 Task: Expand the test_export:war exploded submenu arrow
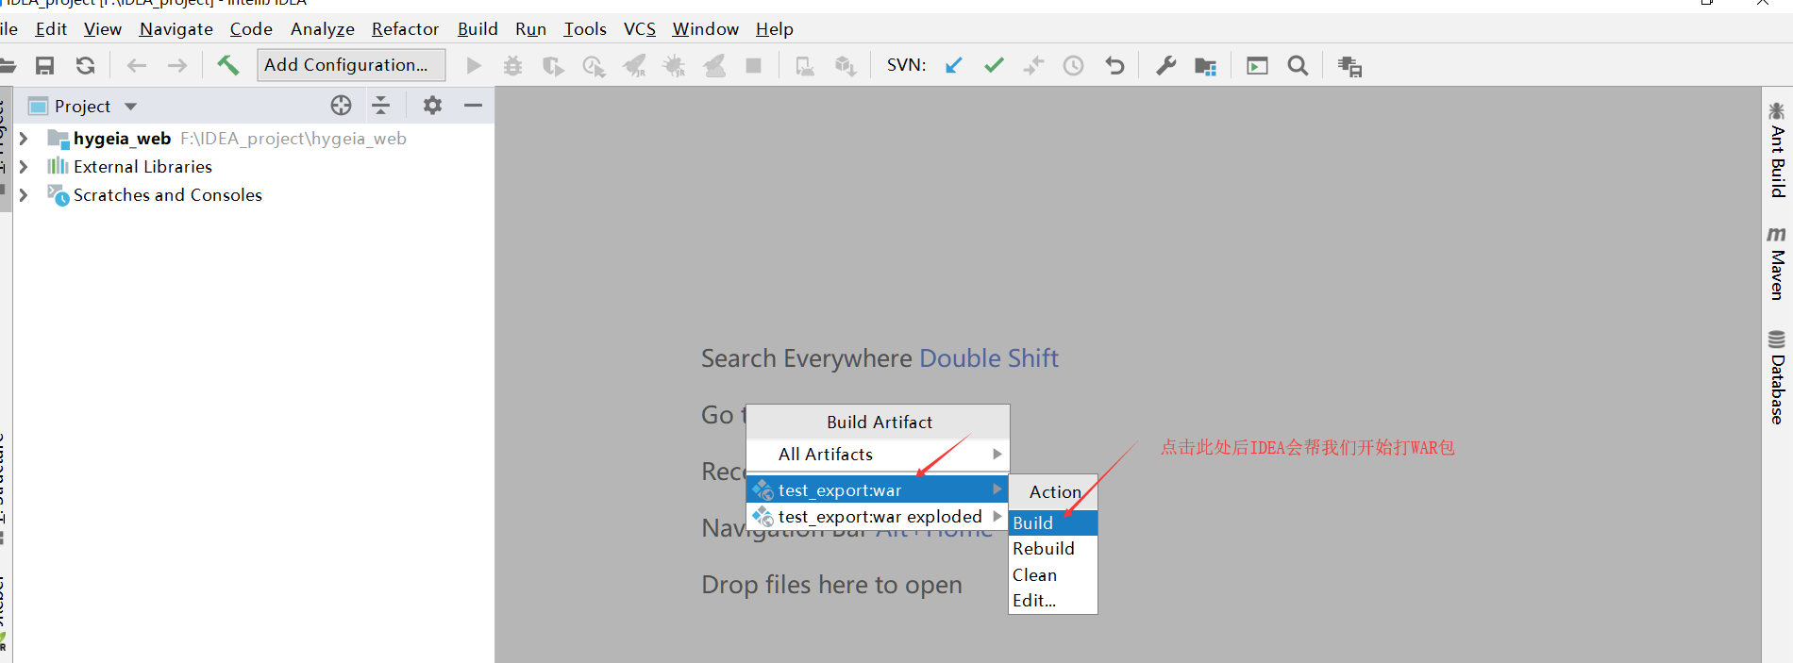pos(997,517)
